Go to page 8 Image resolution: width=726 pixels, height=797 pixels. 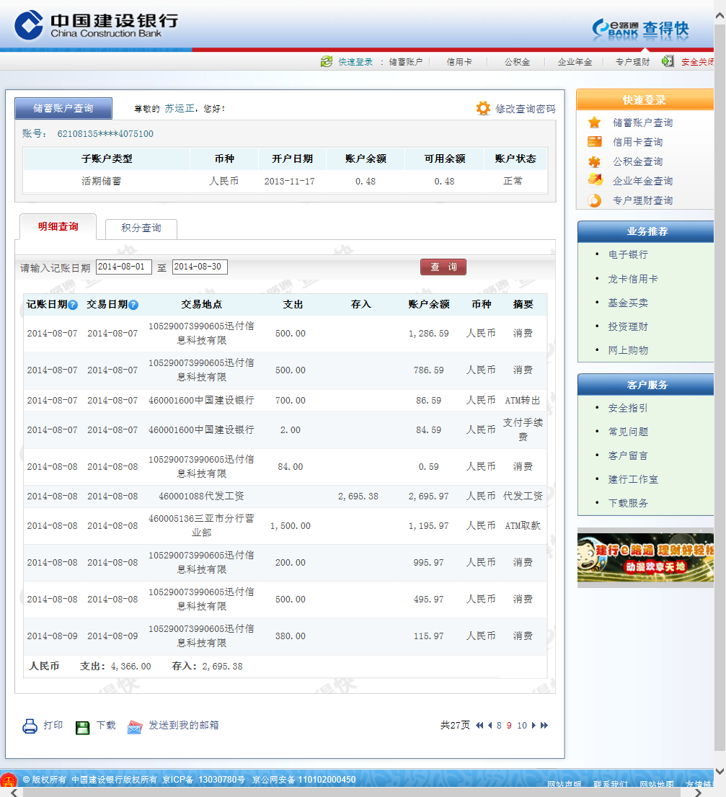[x=499, y=726]
